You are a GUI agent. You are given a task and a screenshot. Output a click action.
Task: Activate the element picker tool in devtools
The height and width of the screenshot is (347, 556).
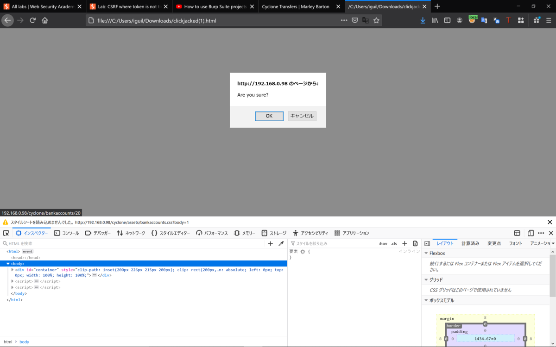(6, 233)
